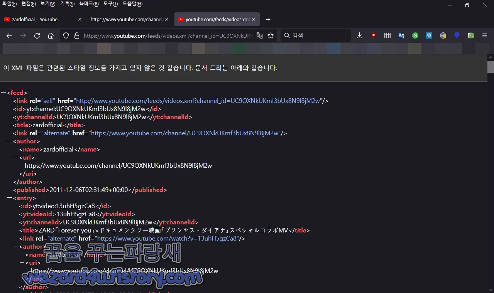Focus the 검색 search box
The image size is (494, 293).
click(316, 36)
